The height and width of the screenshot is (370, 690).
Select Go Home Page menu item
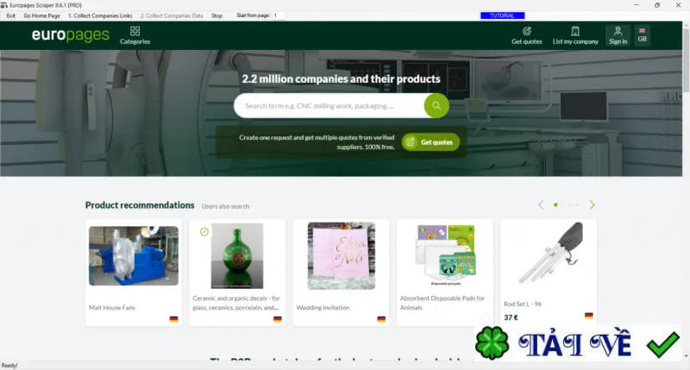(41, 16)
